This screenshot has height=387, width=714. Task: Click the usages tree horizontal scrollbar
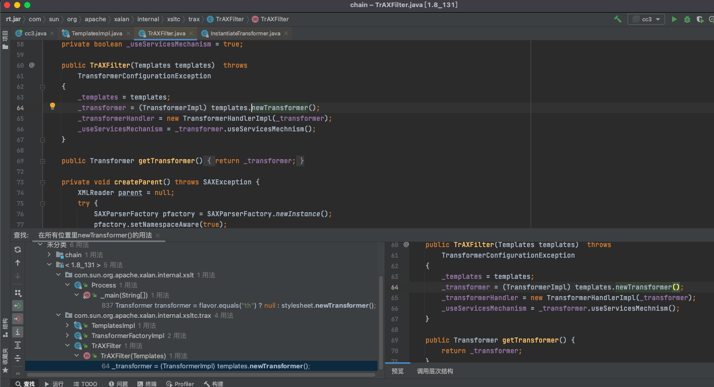201,374
